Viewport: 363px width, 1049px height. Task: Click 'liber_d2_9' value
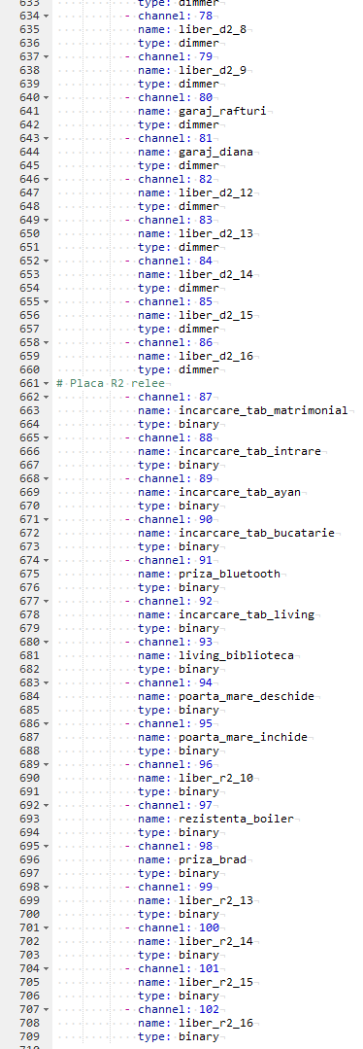[213, 70]
